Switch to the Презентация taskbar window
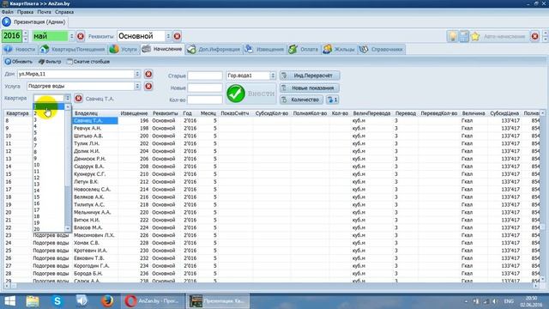 tap(217, 301)
